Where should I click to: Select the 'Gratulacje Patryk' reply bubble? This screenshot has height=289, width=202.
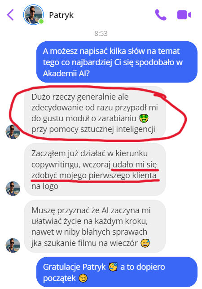(x=117, y=272)
